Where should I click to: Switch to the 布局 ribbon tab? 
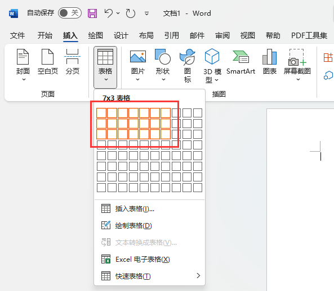click(146, 35)
